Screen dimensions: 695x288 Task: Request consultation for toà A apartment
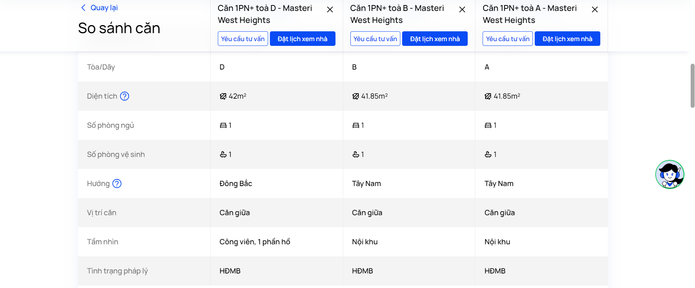[x=508, y=39]
